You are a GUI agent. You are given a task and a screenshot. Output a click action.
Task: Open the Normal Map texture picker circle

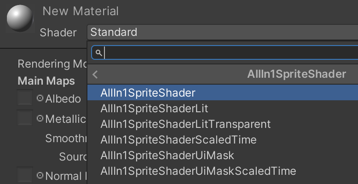[40, 175]
